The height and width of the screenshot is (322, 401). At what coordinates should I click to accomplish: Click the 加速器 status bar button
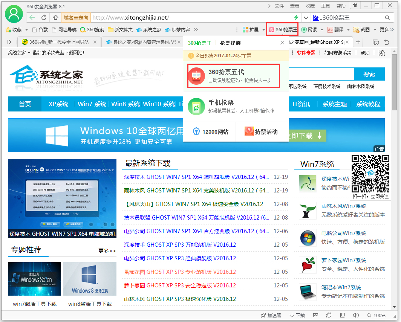click(271, 315)
